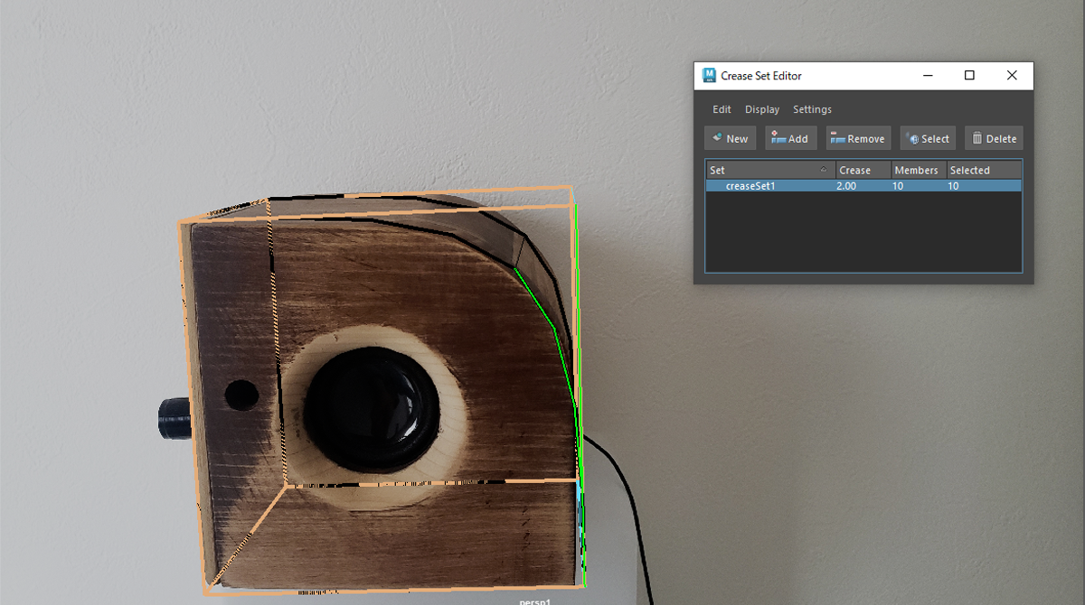1085x605 pixels.
Task: Click the Remove members icon button
Action: [858, 138]
